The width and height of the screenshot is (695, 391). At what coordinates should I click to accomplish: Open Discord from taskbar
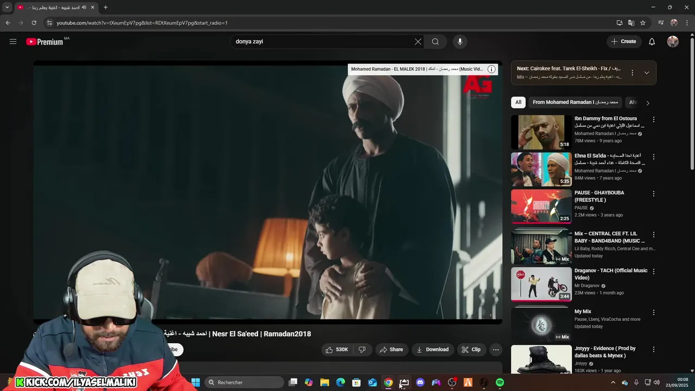tap(420, 382)
